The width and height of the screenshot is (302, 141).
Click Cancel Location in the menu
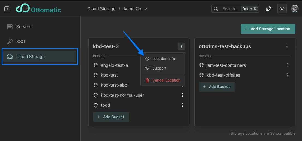(166, 80)
